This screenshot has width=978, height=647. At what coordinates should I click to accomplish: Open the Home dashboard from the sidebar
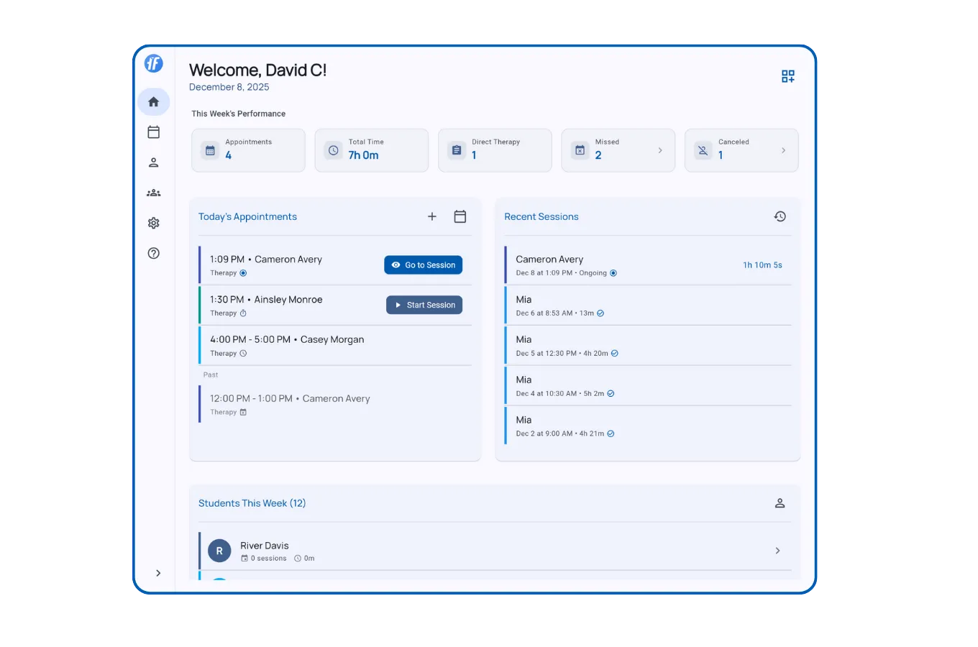pyautogui.click(x=153, y=101)
